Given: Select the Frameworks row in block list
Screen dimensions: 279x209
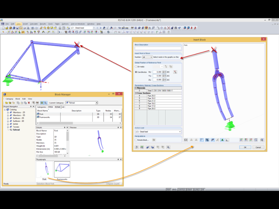Looking at the screenshot, I should click(x=79, y=117).
